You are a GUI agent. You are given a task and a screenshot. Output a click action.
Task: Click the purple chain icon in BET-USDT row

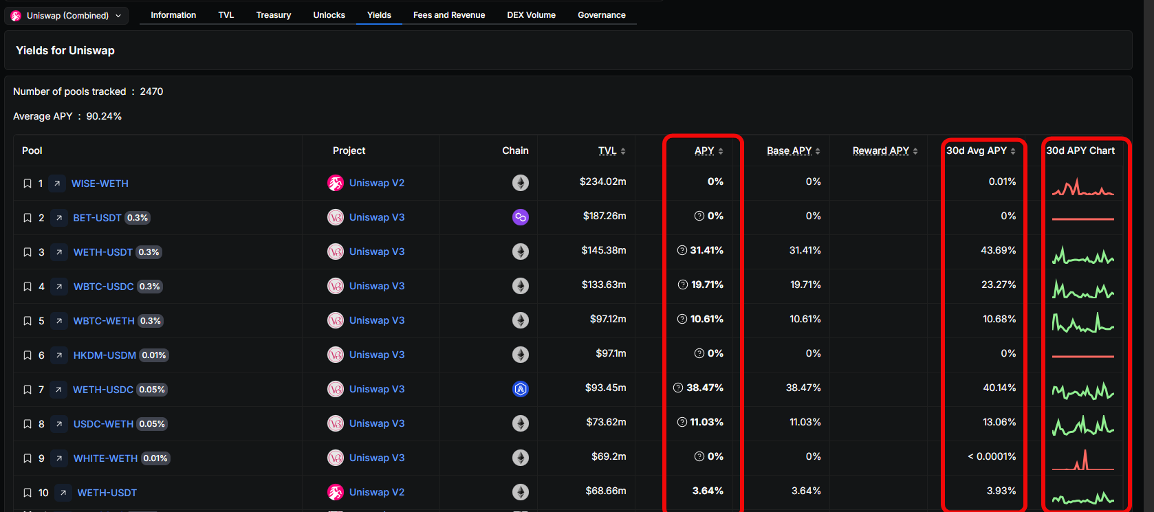520,217
